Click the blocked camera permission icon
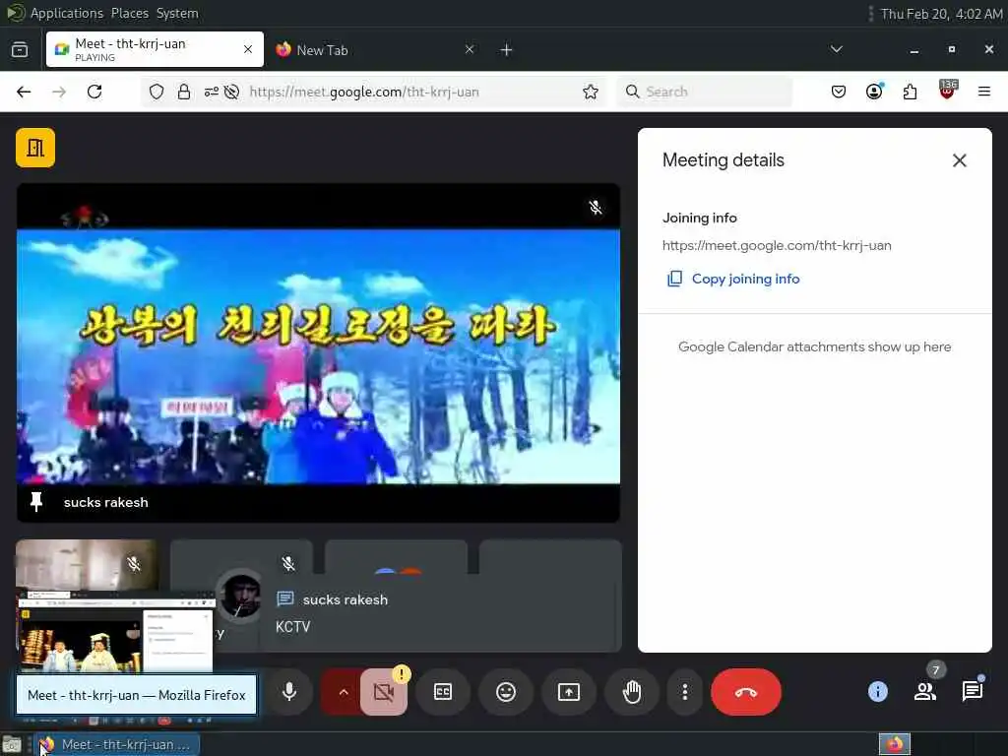Screen dimensions: 1008x756 [x=231, y=92]
